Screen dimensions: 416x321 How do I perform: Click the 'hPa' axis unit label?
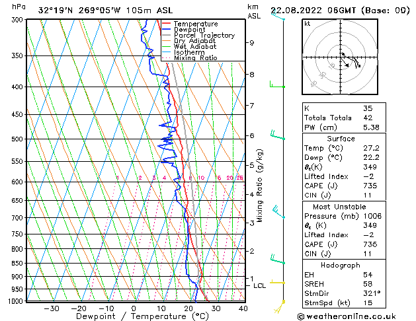(x=19, y=7)
